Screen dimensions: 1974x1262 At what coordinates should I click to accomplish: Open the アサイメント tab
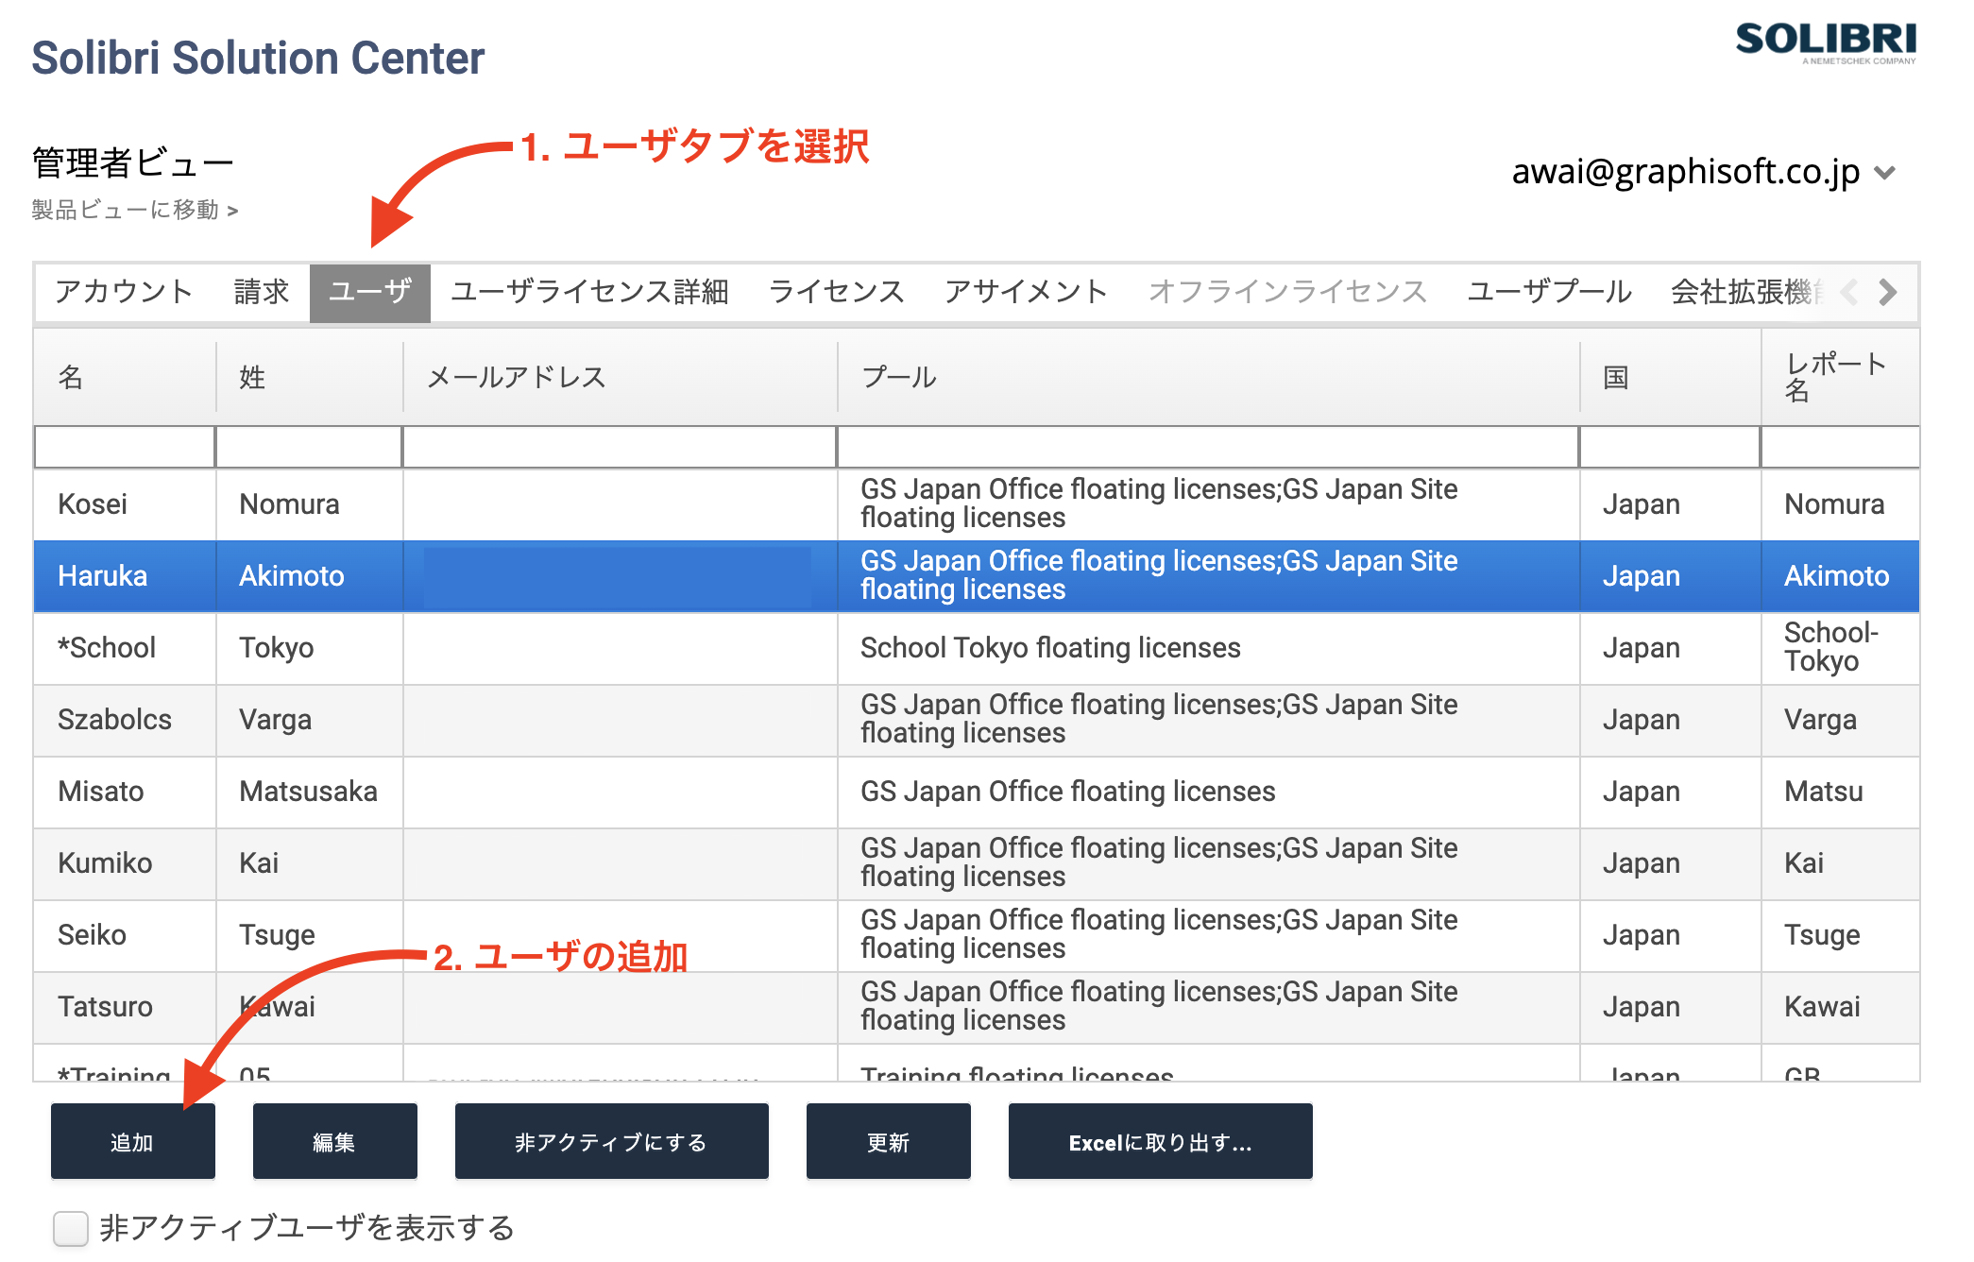click(1026, 292)
